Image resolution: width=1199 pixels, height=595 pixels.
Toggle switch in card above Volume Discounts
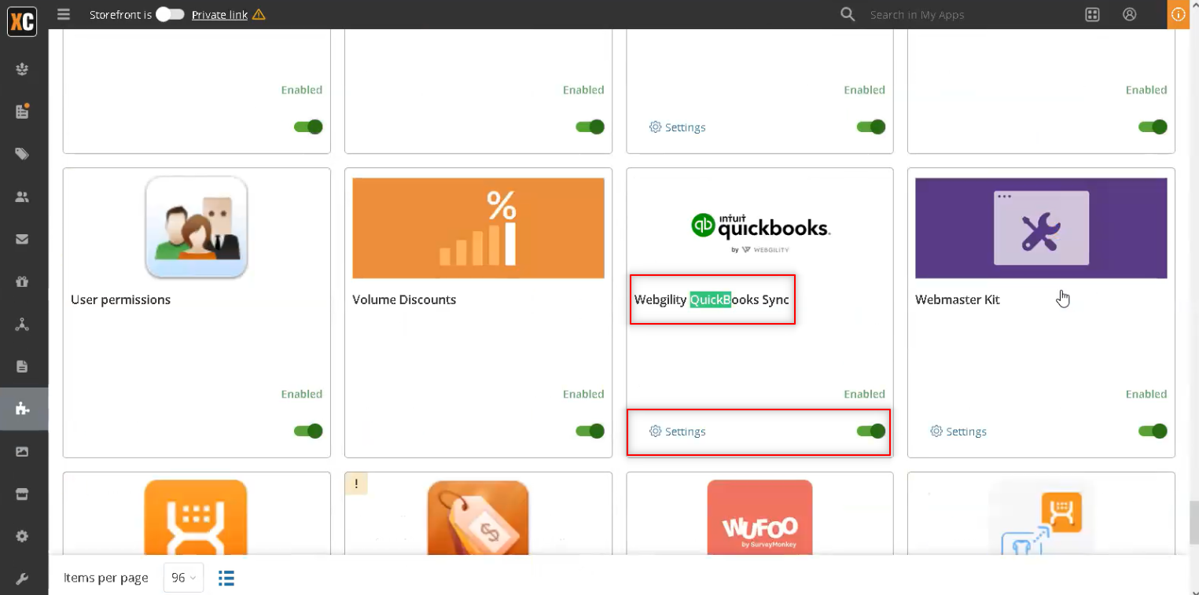coord(590,127)
